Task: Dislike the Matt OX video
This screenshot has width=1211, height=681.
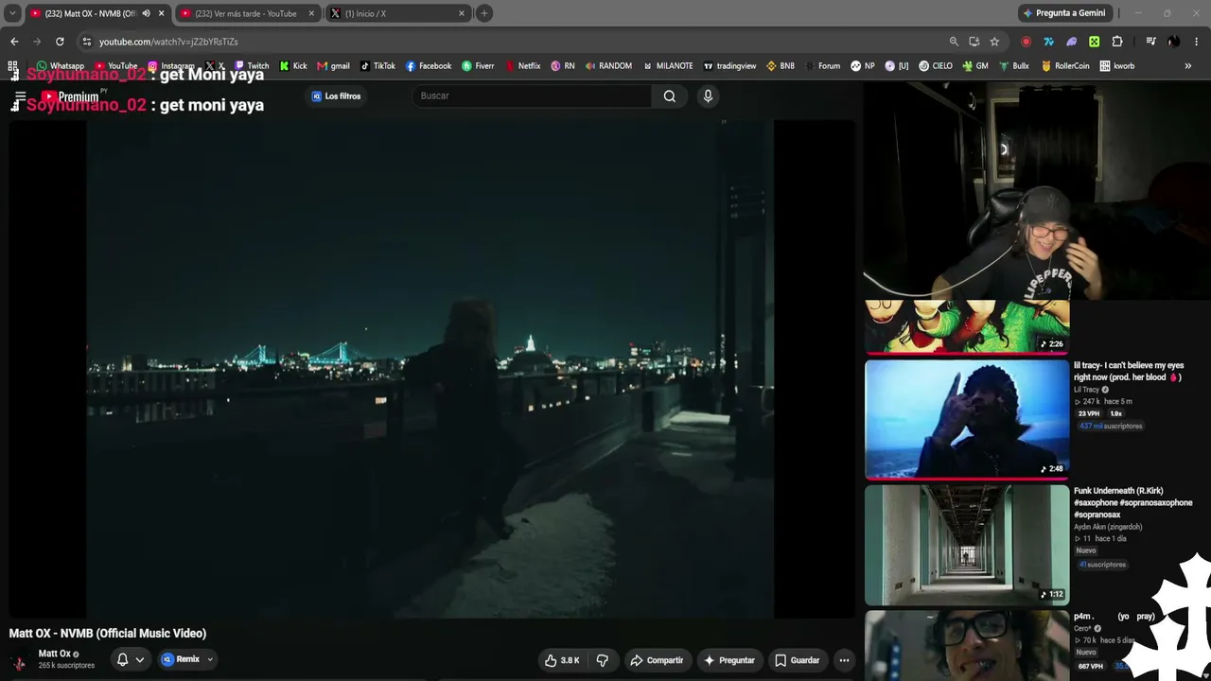Action: point(603,660)
